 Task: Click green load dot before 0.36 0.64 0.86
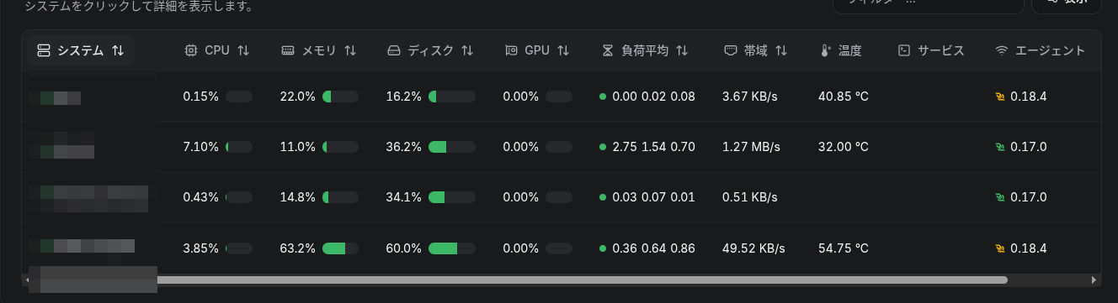603,248
